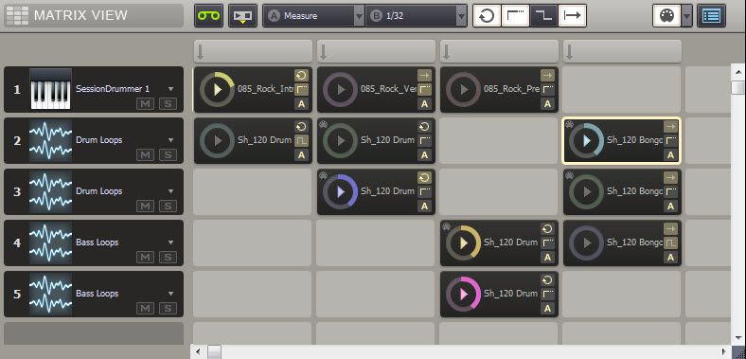This screenshot has width=746, height=359.
Task: Click the A button on Sh_120 Bongo cell row 2
Action: 670,154
